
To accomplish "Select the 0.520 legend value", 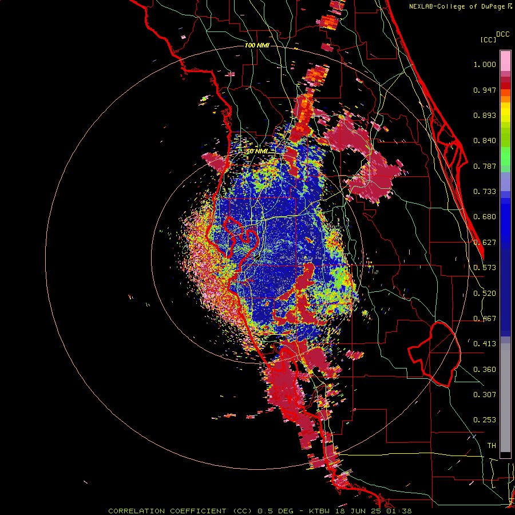I will pyautogui.click(x=485, y=294).
